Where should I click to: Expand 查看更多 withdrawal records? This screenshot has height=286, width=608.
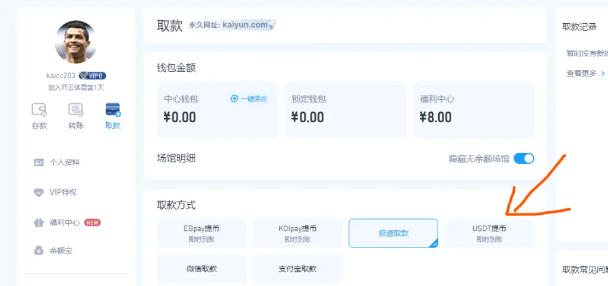585,73
